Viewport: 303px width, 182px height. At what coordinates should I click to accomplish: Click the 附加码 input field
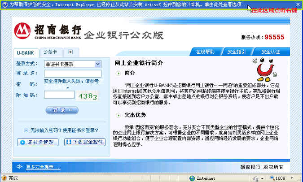click(59, 95)
